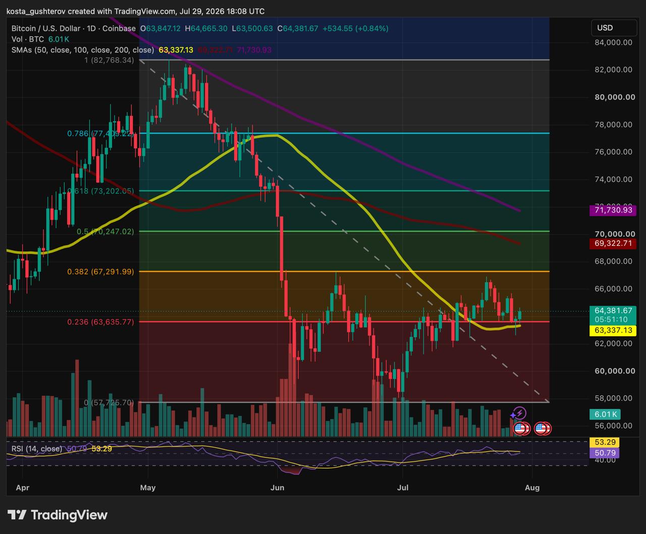
Task: Click the high price H64,665.30 value
Action: click(206, 29)
